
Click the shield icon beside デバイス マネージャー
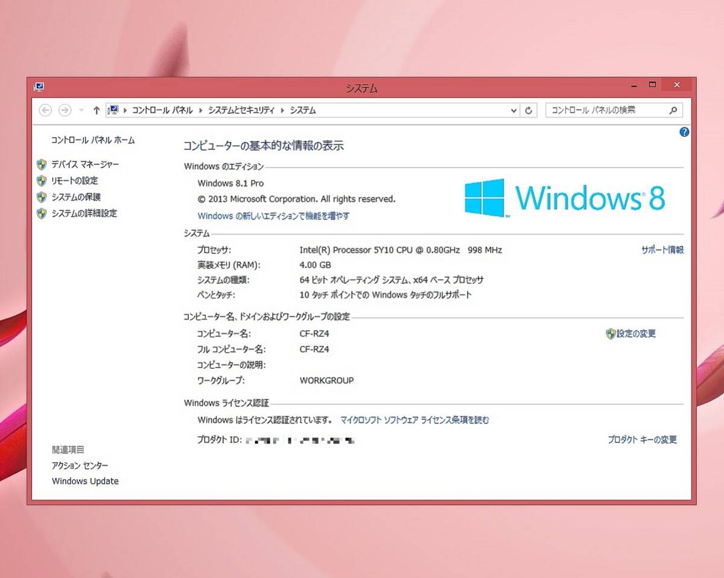click(x=42, y=164)
